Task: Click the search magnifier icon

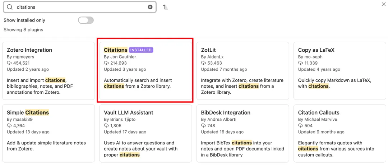Action: (x=10, y=7)
